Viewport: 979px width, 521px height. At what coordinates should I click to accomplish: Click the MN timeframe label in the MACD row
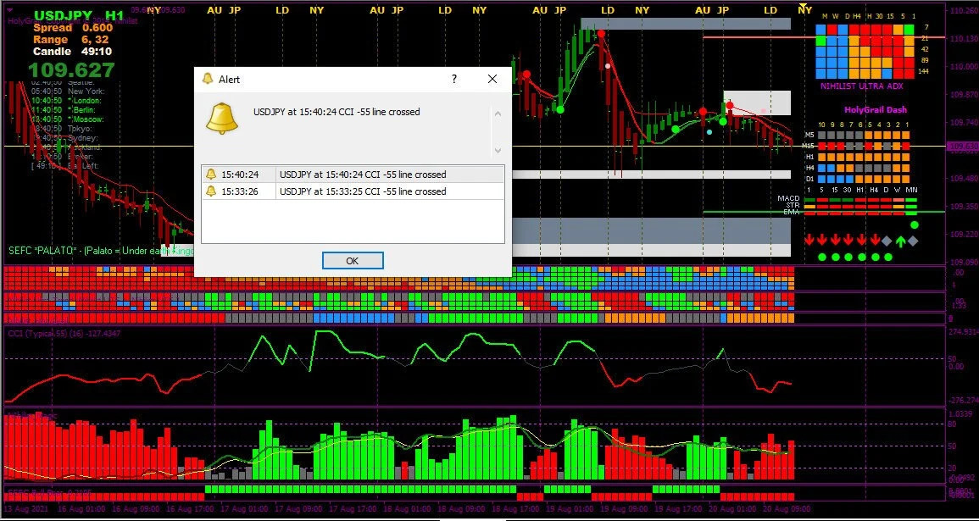(x=911, y=190)
